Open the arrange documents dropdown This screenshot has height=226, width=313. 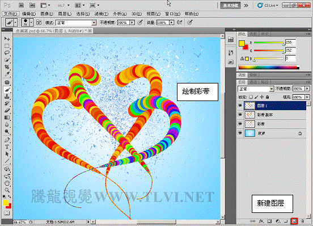79,6
